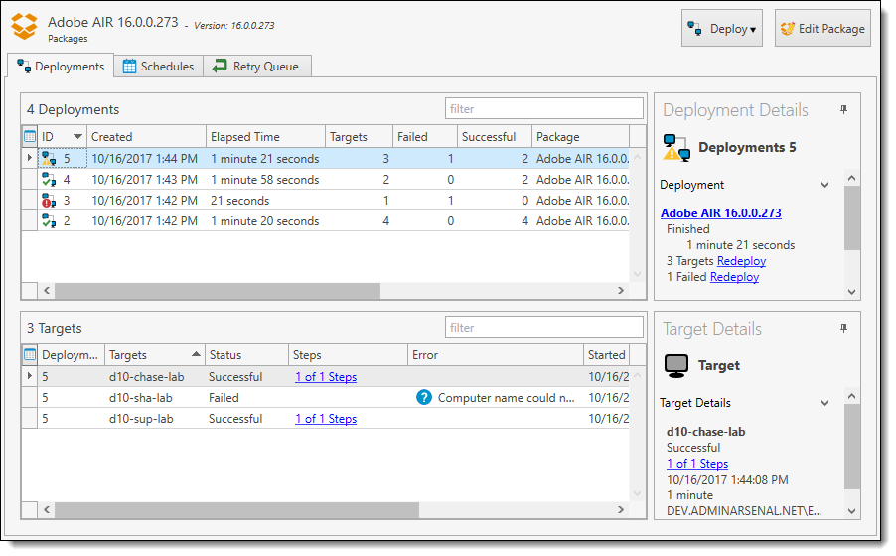Select '1 minute 58 seconds' cell of deployment 4
Image resolution: width=896 pixels, height=556 pixels.
coord(264,180)
